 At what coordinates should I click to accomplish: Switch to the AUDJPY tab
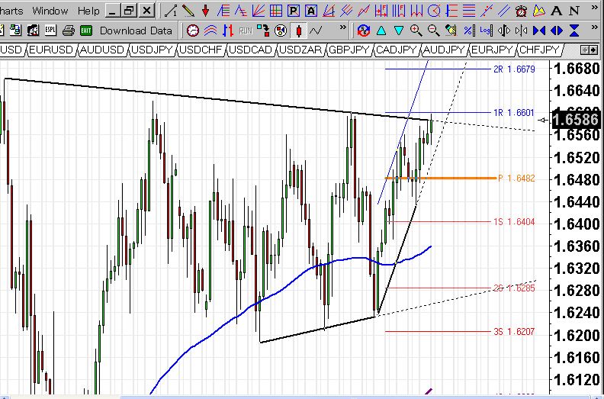point(444,50)
